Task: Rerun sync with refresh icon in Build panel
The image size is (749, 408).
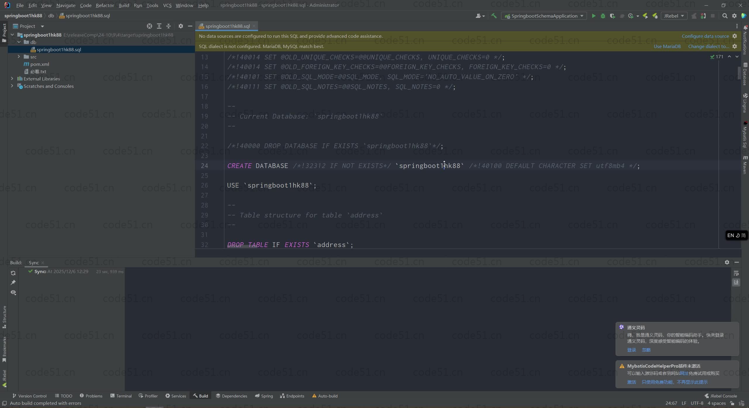Action: 13,273
